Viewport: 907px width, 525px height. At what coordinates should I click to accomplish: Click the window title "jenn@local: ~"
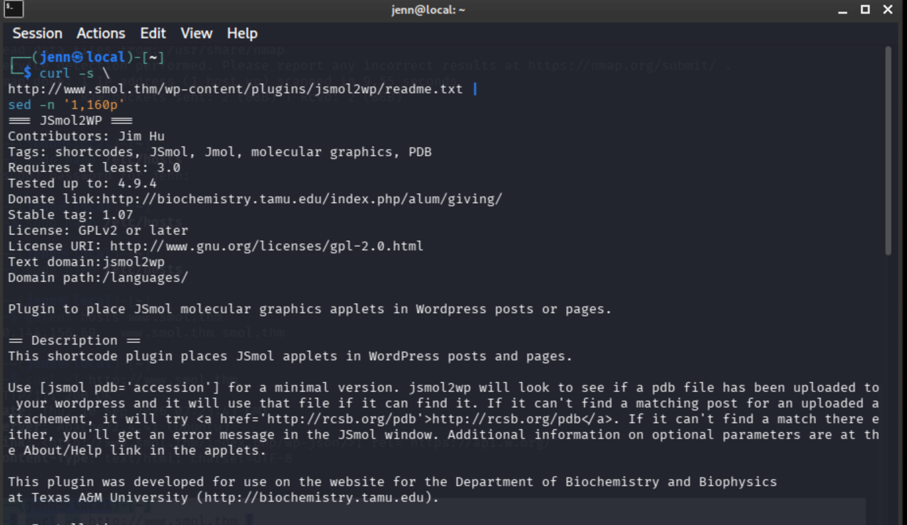point(429,10)
